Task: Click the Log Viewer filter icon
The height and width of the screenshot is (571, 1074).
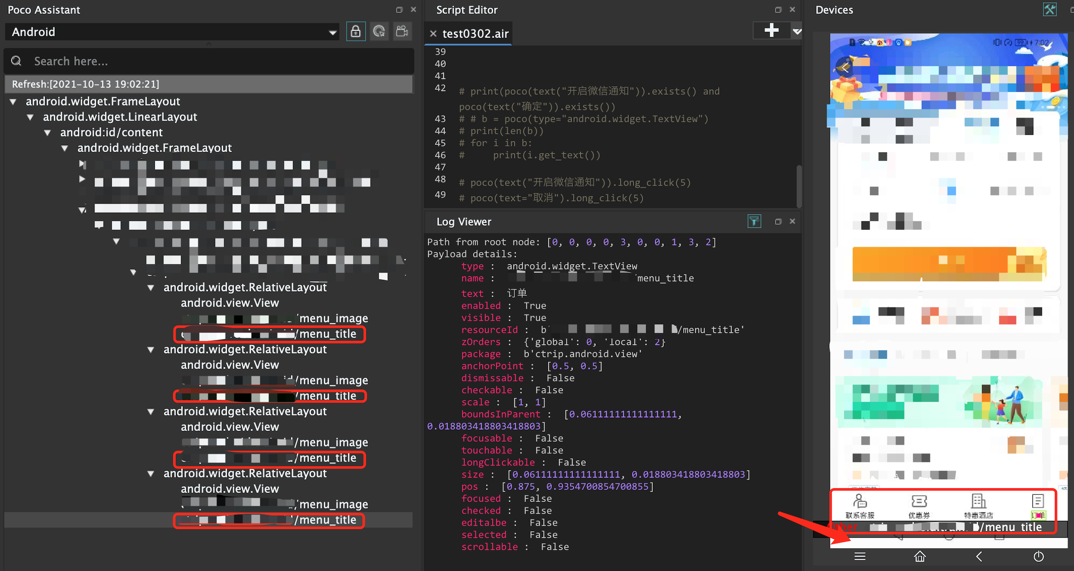Action: point(754,221)
